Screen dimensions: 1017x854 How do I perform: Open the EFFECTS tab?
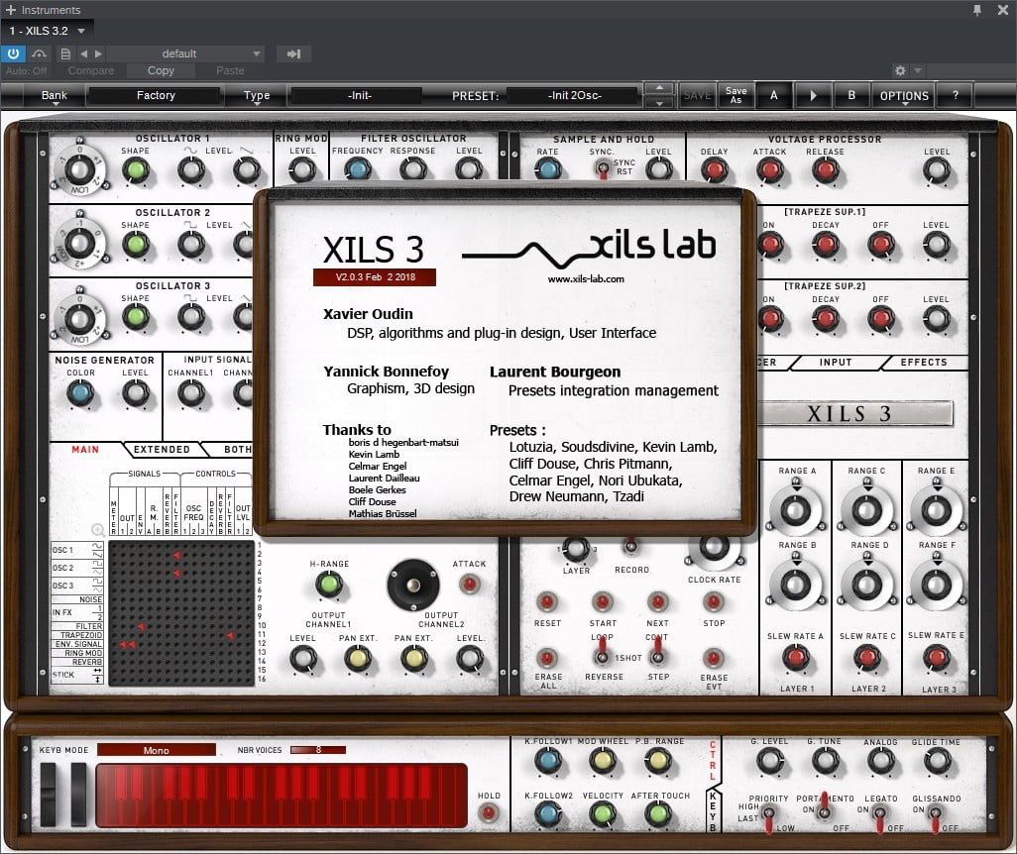point(924,363)
